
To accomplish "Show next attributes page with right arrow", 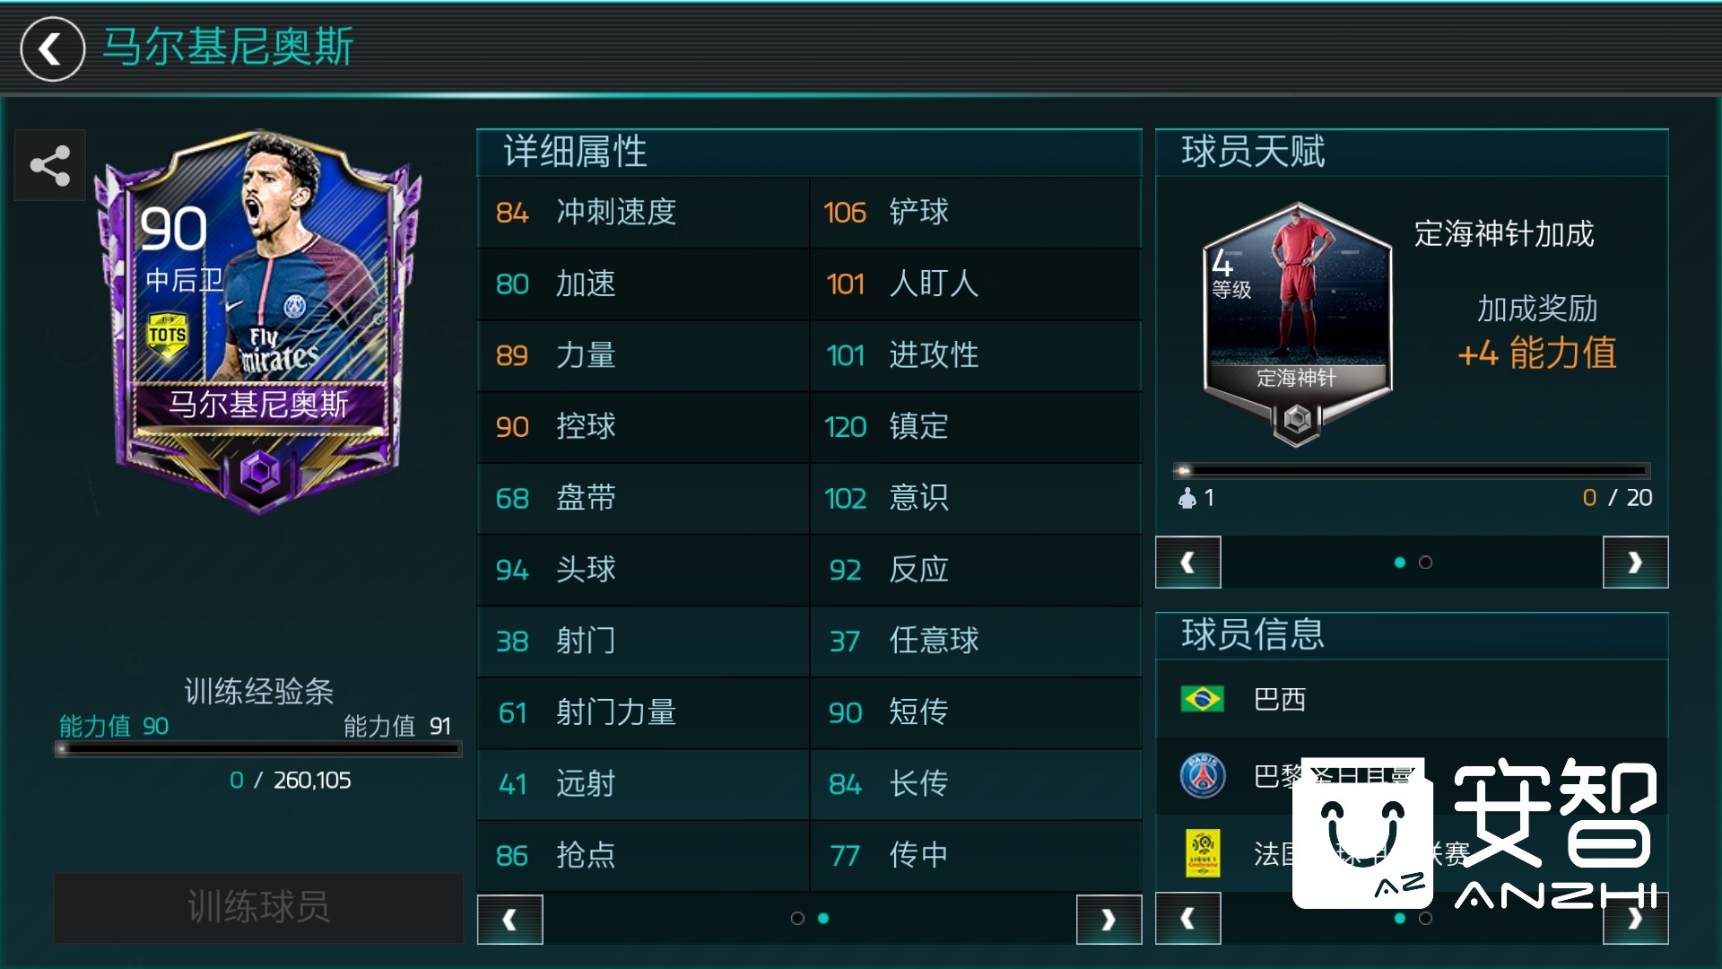I will 1109,920.
